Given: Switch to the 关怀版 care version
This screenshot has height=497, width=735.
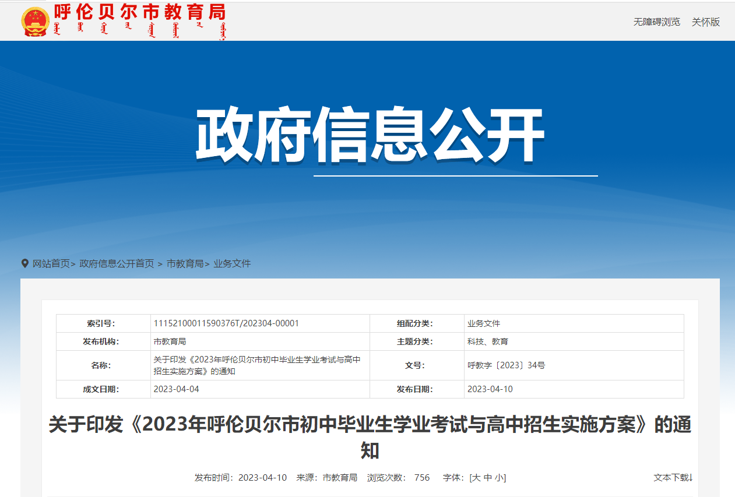Looking at the screenshot, I should point(705,22).
